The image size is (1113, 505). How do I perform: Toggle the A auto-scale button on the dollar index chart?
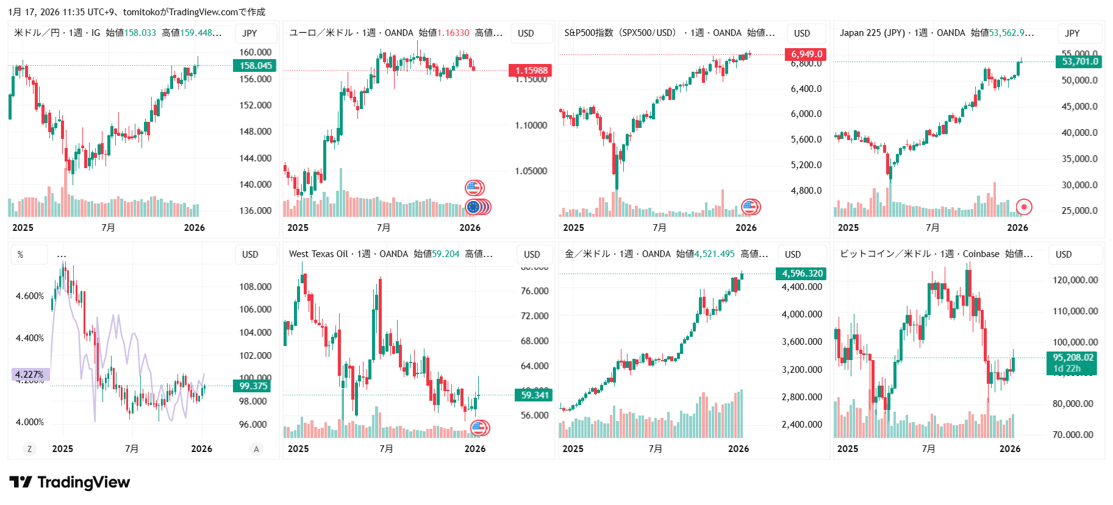pyautogui.click(x=256, y=449)
